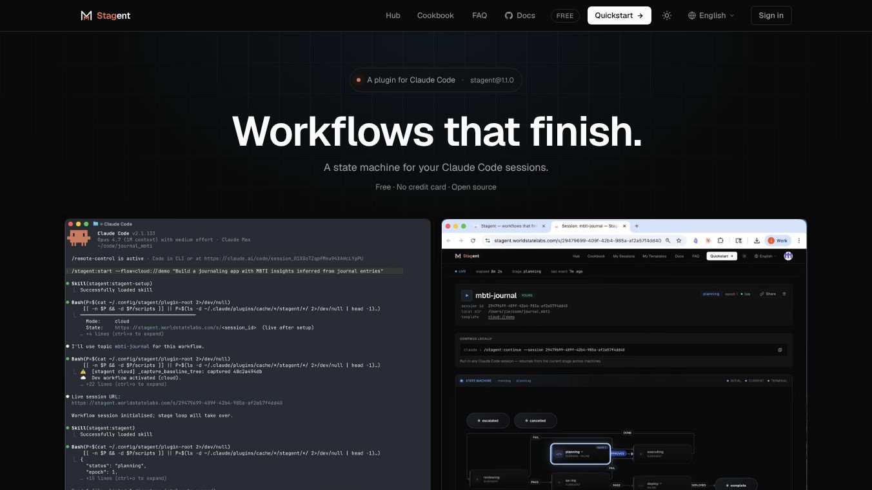Click the 'A plugin for Claude Code' pill badge
The width and height of the screenshot is (872, 490).
click(x=435, y=80)
